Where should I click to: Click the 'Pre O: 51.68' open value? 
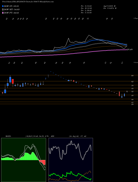[86, 6]
